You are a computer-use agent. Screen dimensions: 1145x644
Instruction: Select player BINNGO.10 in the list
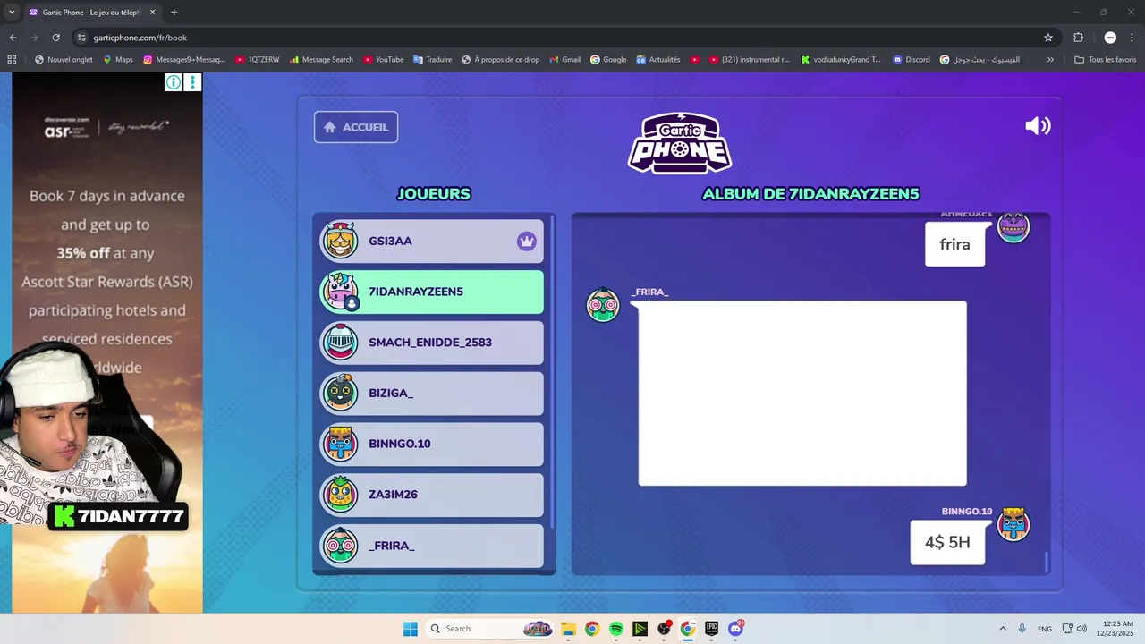click(432, 444)
